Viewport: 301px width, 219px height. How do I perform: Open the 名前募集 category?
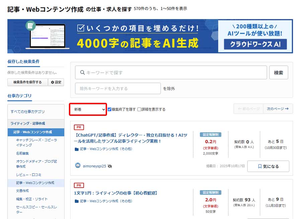click(22, 153)
